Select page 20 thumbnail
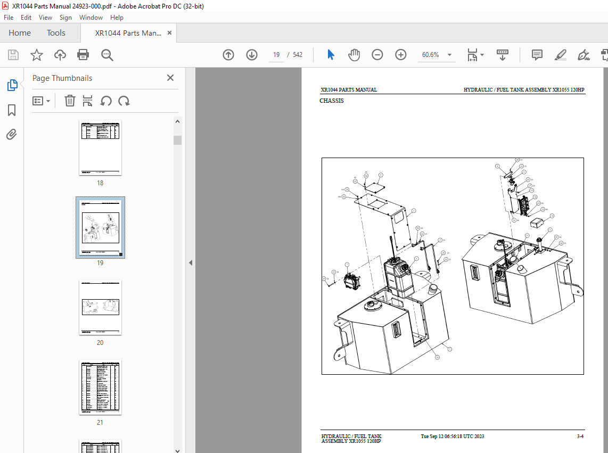608x453 pixels. [x=100, y=308]
